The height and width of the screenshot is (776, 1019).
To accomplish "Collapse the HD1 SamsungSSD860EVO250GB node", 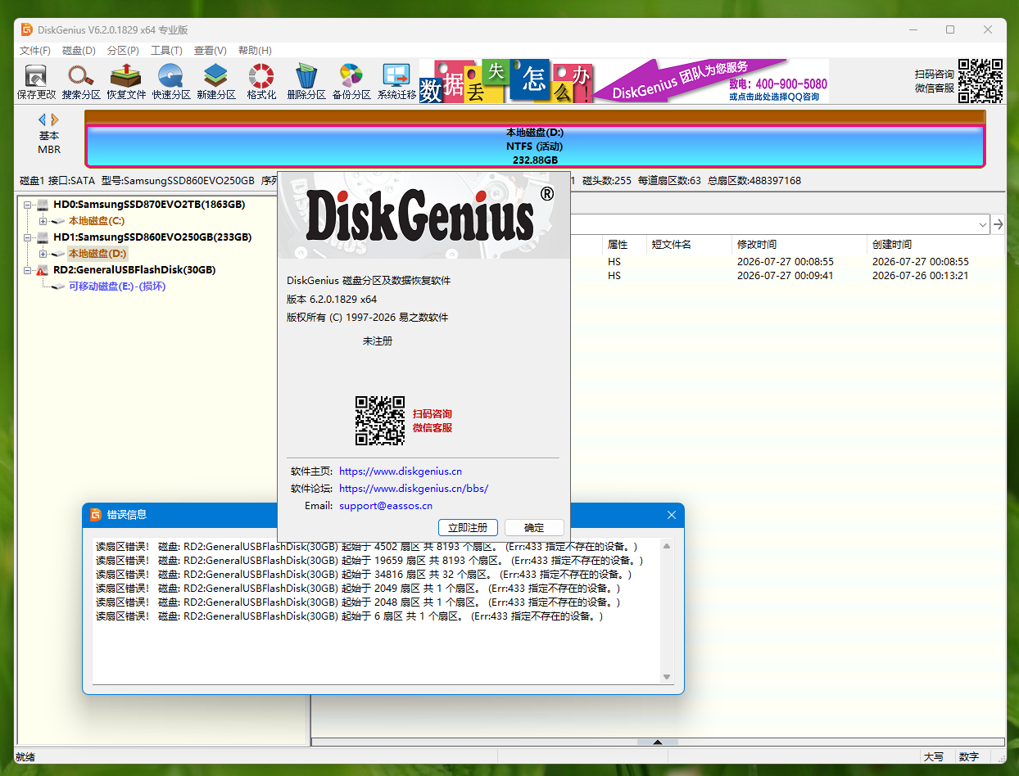I will click(x=27, y=237).
